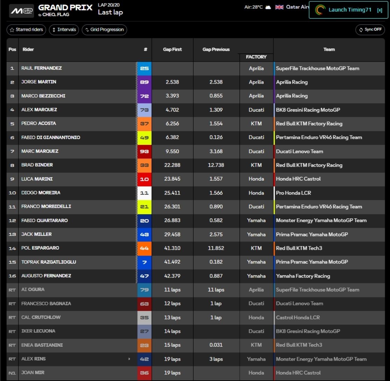Screen dimensions: 390x381
Task: Click number badge 37 for Pedro Acosta
Action: [x=144, y=124]
